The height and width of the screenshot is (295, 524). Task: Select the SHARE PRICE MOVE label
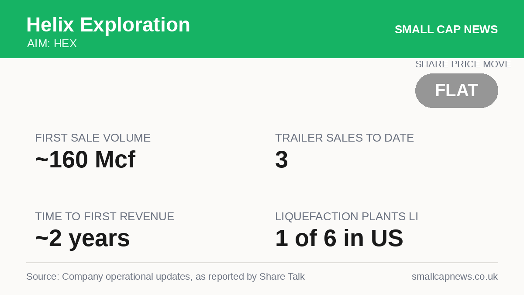[463, 64]
